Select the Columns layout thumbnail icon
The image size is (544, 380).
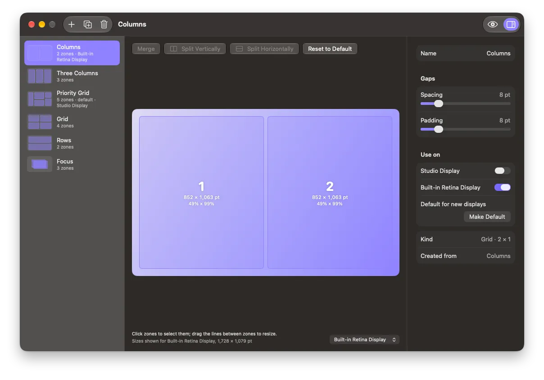click(x=40, y=53)
